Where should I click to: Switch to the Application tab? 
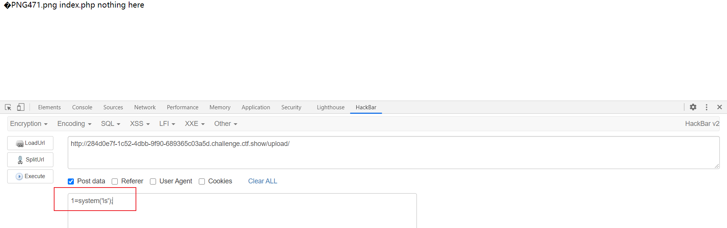click(x=256, y=107)
